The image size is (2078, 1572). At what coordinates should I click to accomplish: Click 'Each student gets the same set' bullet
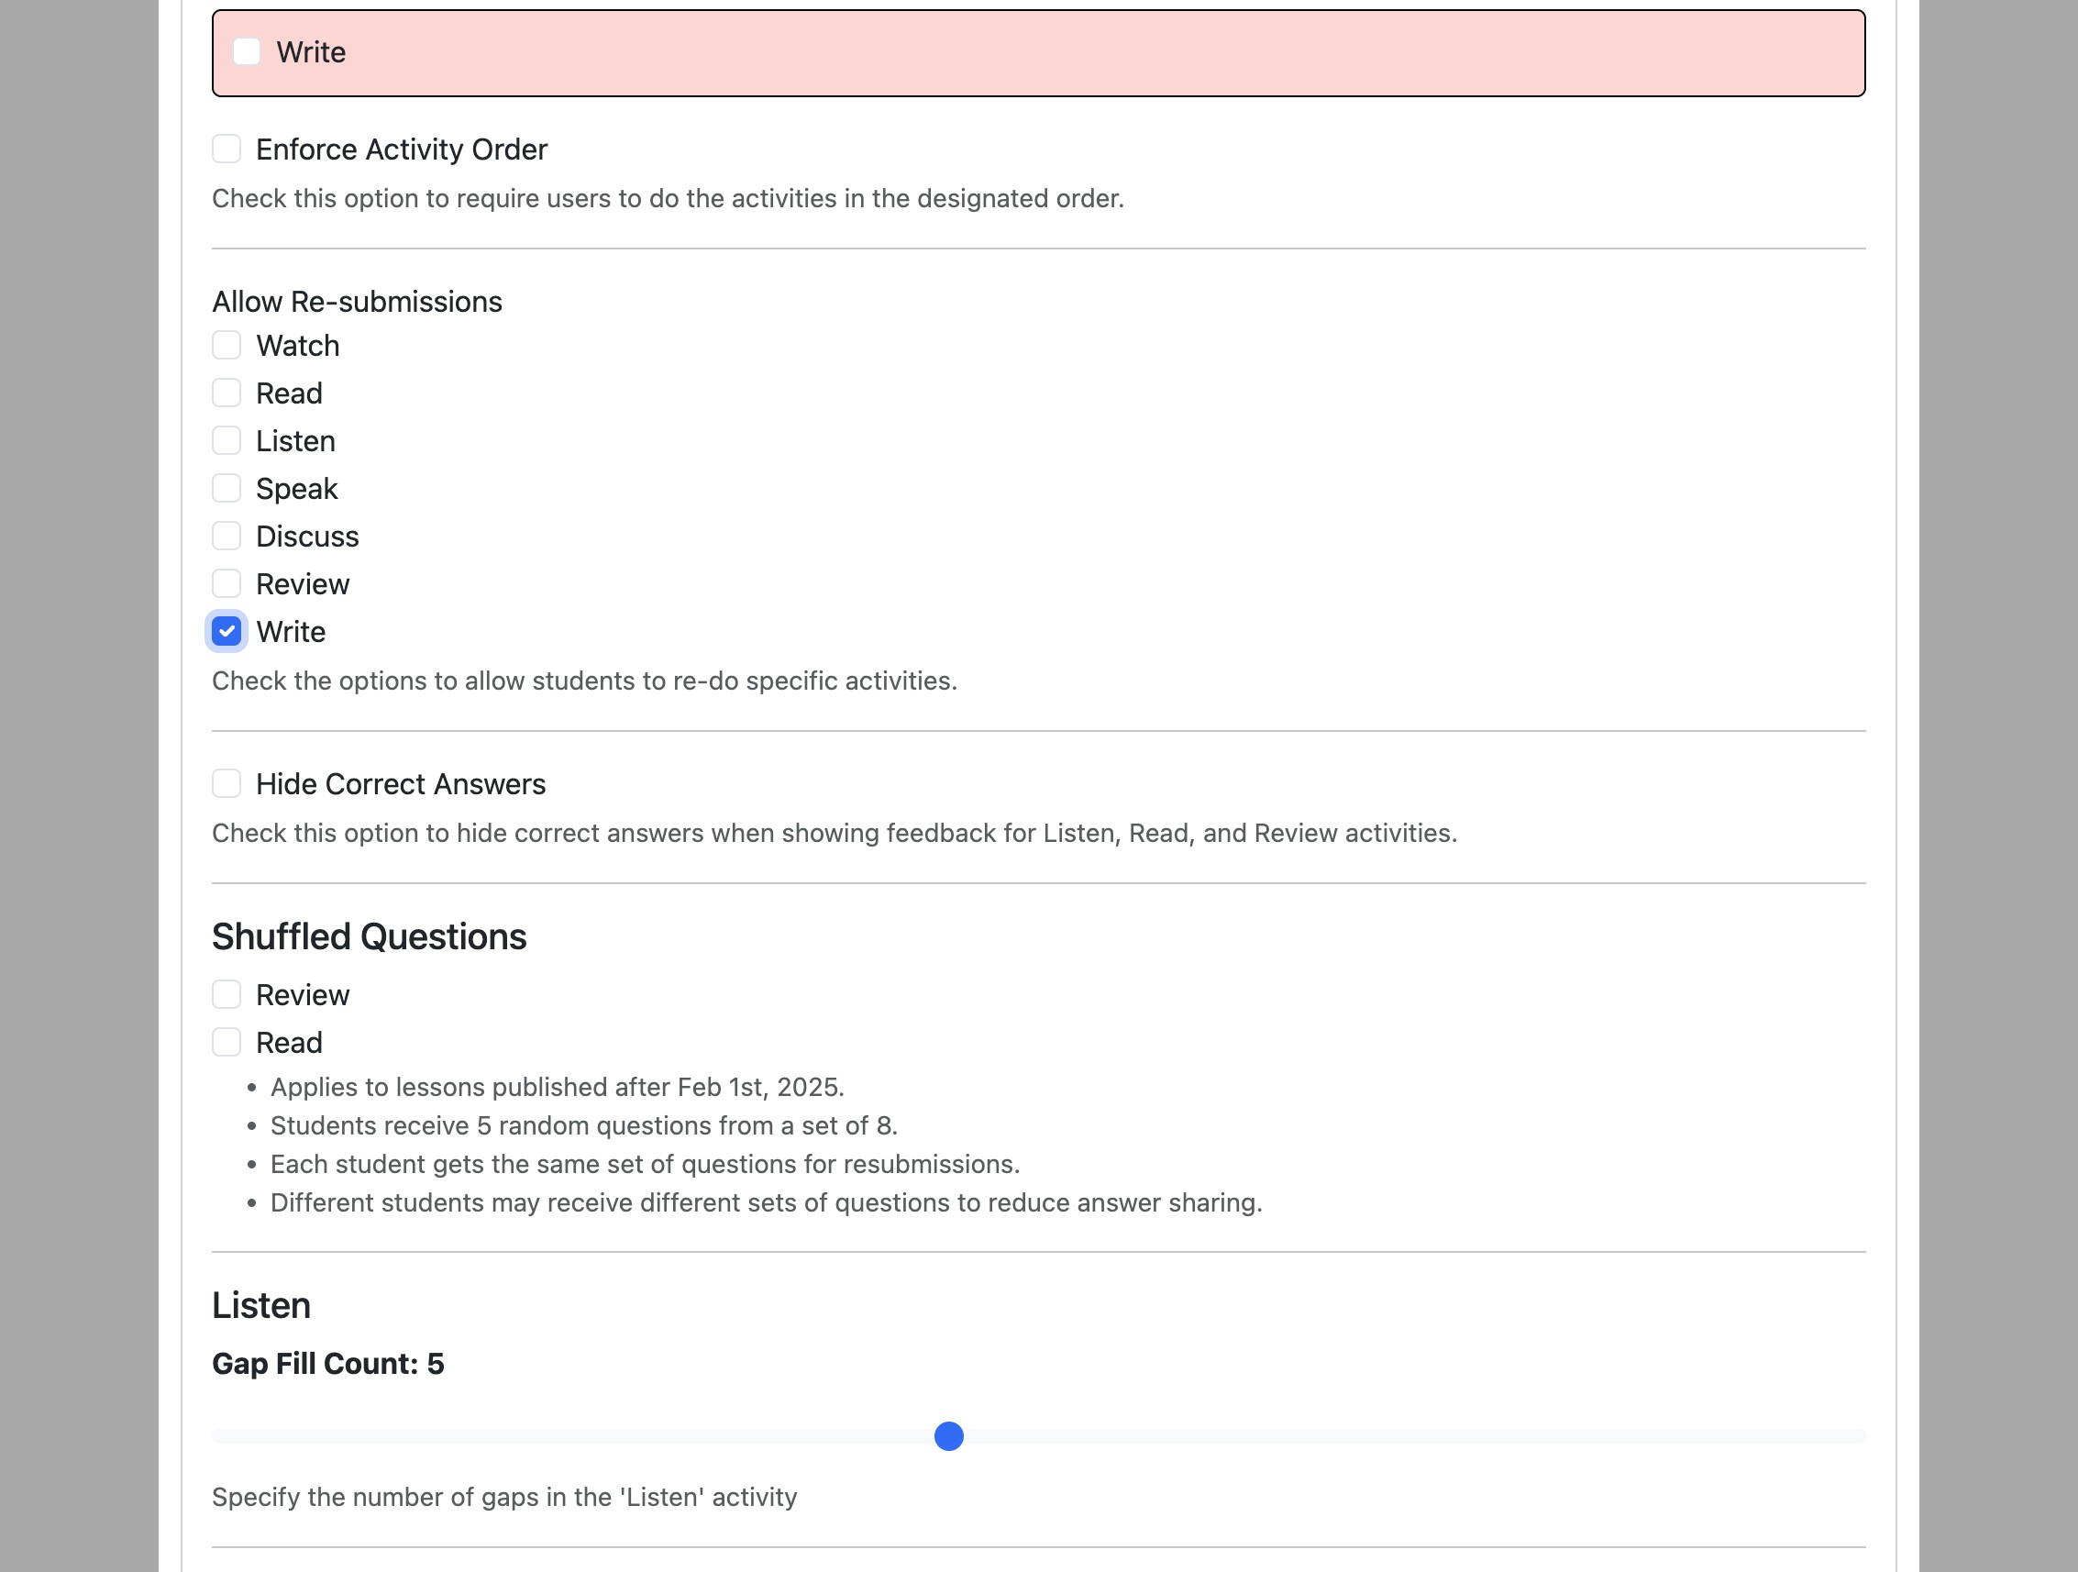click(645, 1164)
